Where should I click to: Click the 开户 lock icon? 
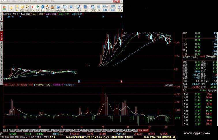(52, 8)
